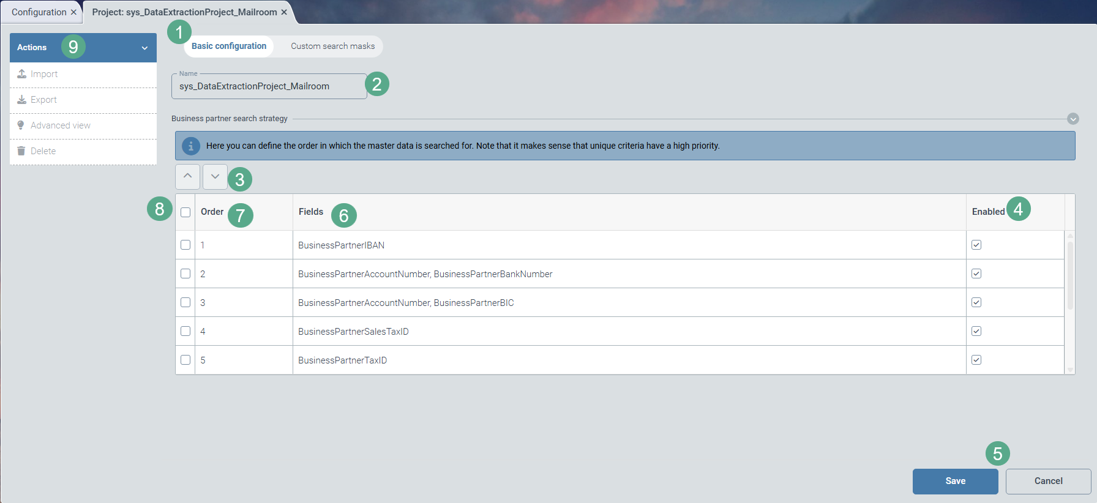Close the Configuration tab with X icon
Screen dimensions: 1097x503
point(73,12)
